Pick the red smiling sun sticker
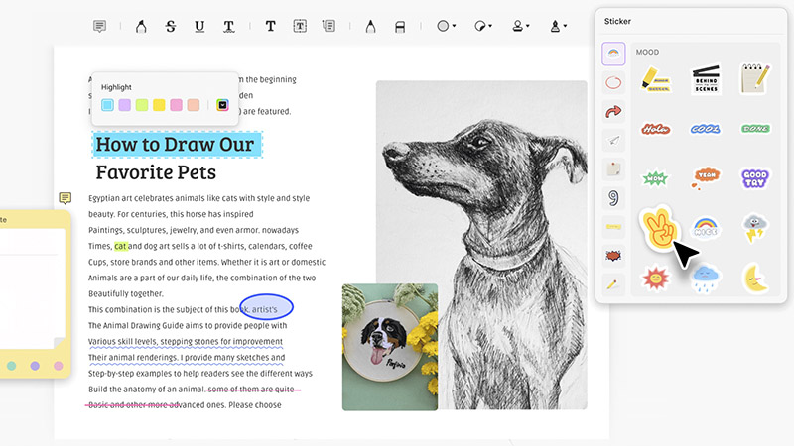Screen dimensions: 794x446 tap(655, 279)
